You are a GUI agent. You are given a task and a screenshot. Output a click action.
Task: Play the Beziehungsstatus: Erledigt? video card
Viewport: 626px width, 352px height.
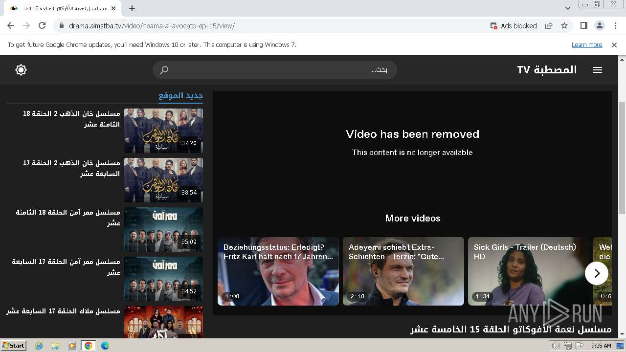tap(278, 271)
